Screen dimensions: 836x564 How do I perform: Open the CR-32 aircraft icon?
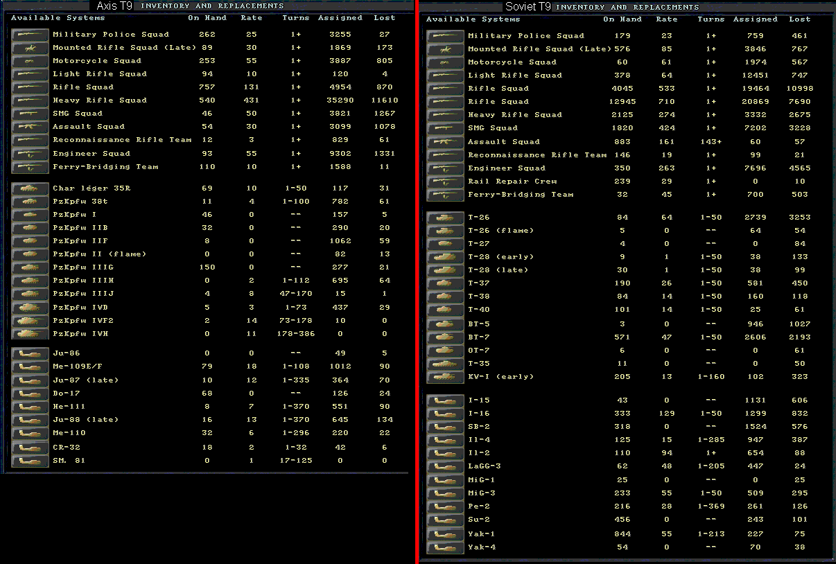[30, 448]
